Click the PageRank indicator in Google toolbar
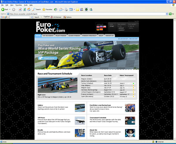Viewport: 176px width, 144px height. coord(47,17)
